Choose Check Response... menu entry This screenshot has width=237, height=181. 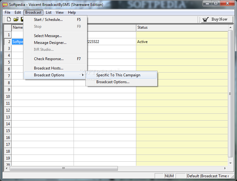[55, 59]
